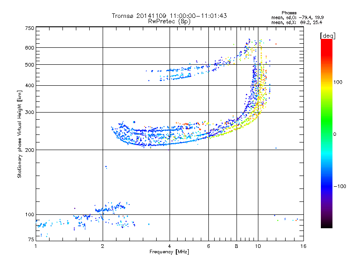This screenshot has height=268, width=357.
Task: Click the '200' y-axis tick label
Action: (x=29, y=150)
